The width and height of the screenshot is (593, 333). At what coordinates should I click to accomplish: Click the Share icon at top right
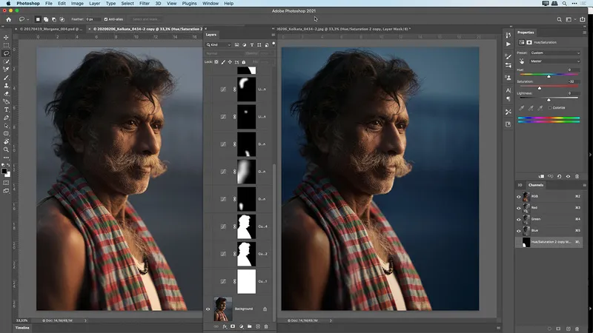pos(583,19)
